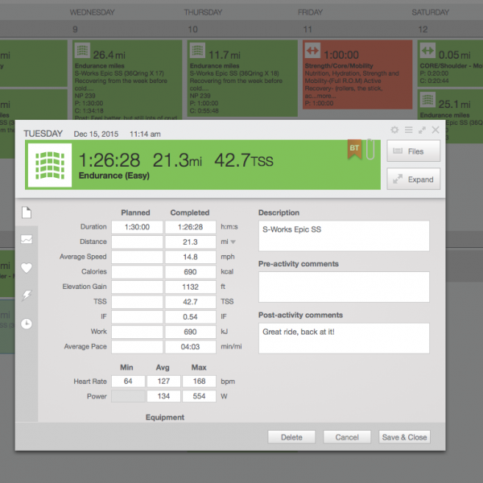
Task: Select the power lightning bolt tab
Action: [x=27, y=295]
